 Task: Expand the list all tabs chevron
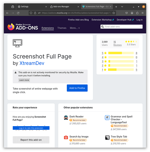pos(122,7)
